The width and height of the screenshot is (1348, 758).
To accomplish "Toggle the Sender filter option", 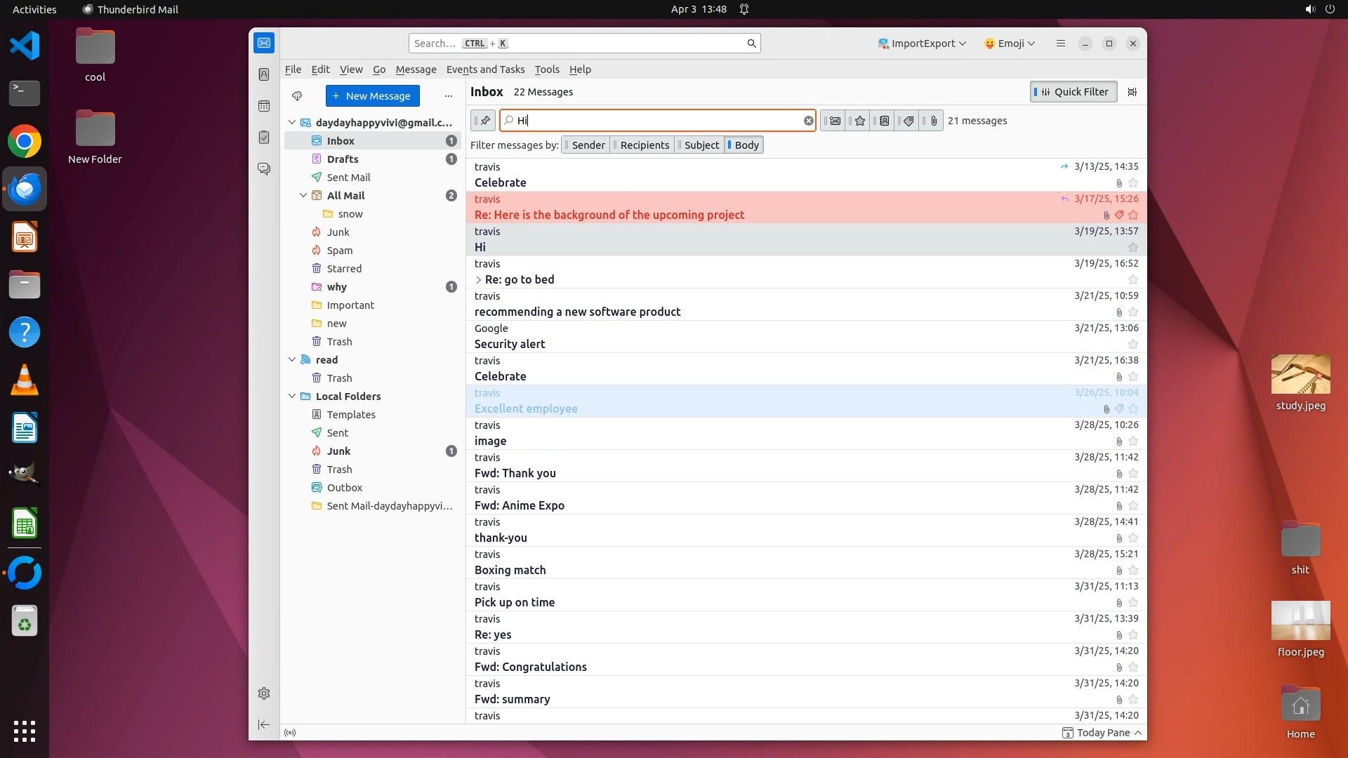I will click(x=587, y=145).
